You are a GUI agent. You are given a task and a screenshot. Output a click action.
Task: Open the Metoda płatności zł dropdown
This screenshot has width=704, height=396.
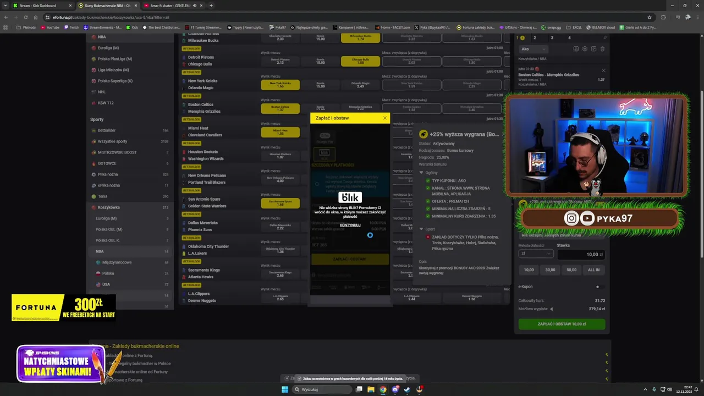(536, 254)
